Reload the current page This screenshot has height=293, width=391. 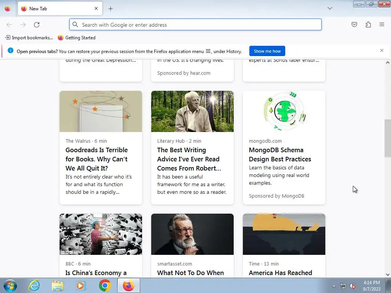coord(37,25)
